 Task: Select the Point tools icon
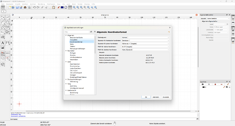[x=3, y=17]
